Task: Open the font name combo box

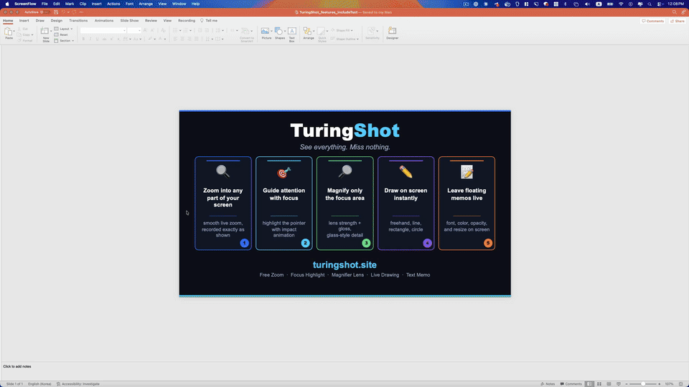Action: point(103,30)
